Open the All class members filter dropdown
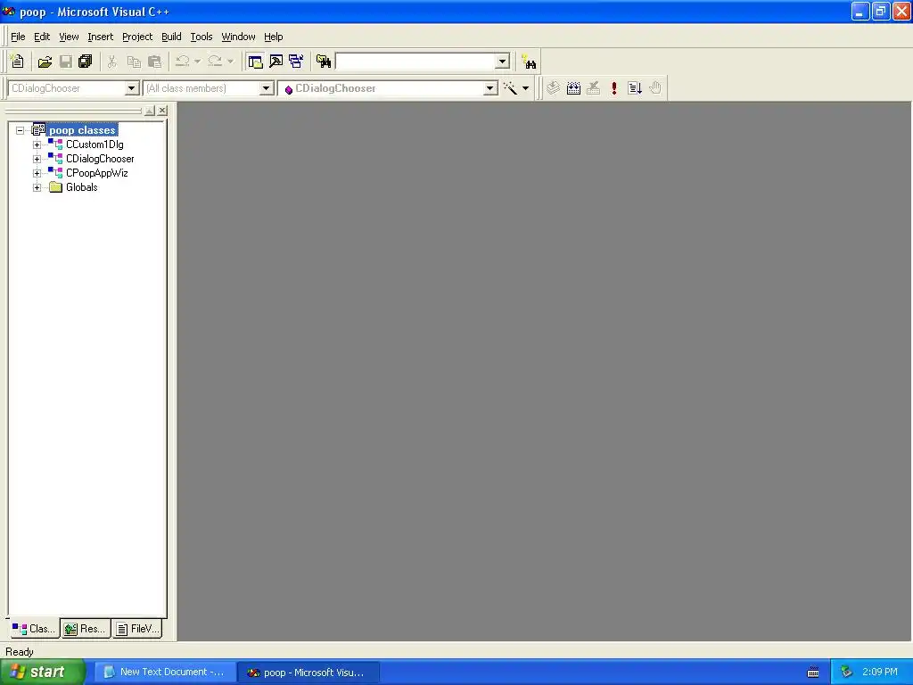The image size is (913, 685). (266, 88)
